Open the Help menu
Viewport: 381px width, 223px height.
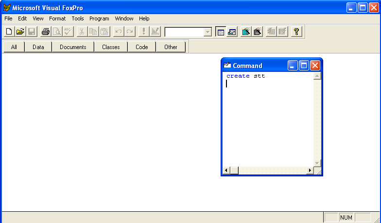tap(144, 18)
